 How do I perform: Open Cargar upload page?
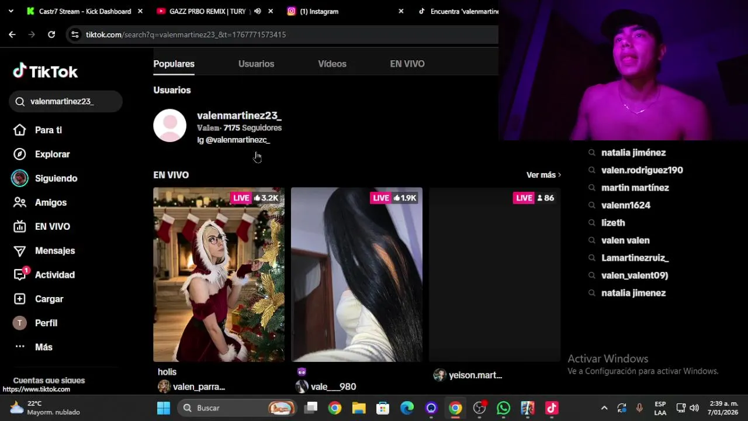click(x=38, y=299)
